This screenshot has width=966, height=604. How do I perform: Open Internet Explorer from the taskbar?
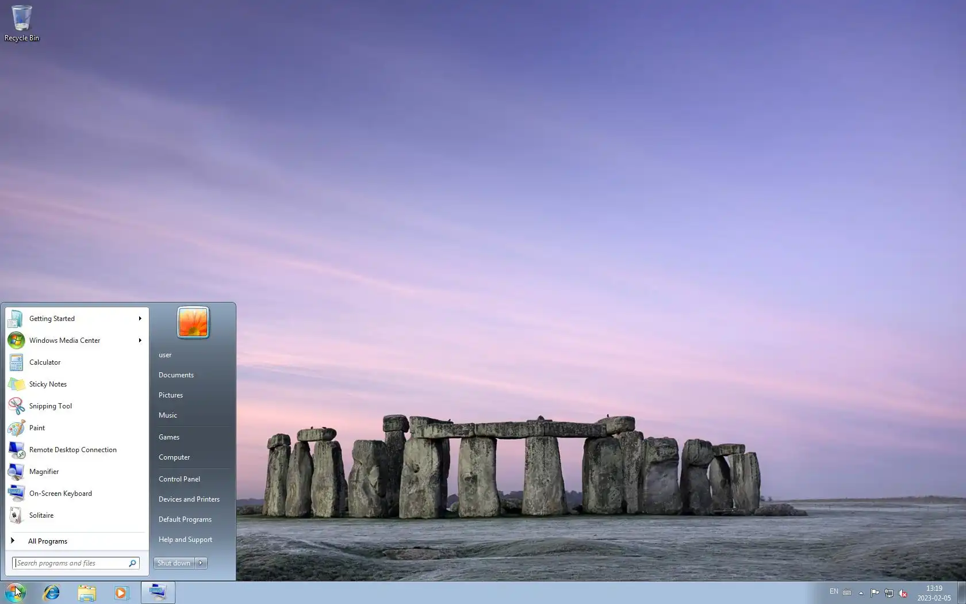coord(52,592)
